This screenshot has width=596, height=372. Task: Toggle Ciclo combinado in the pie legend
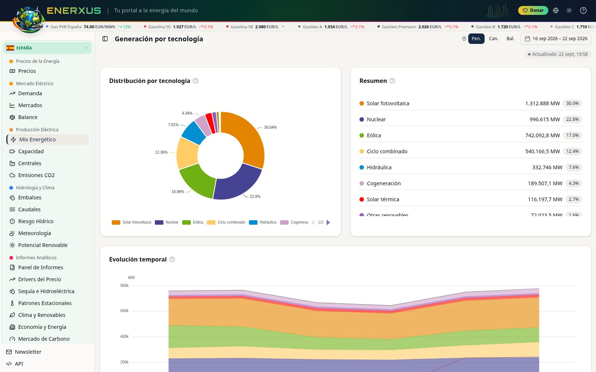point(226,222)
